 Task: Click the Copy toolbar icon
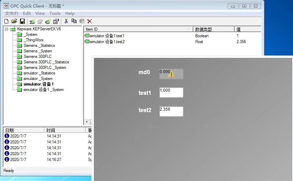[74, 21]
